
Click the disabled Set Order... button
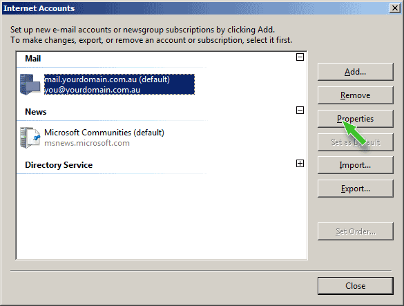click(355, 231)
